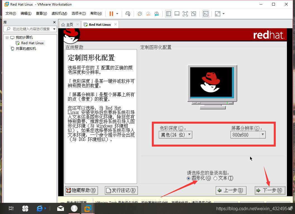This screenshot has width=295, height=214.
Task: Click the 发行注记(R) button
Action: click(121, 191)
